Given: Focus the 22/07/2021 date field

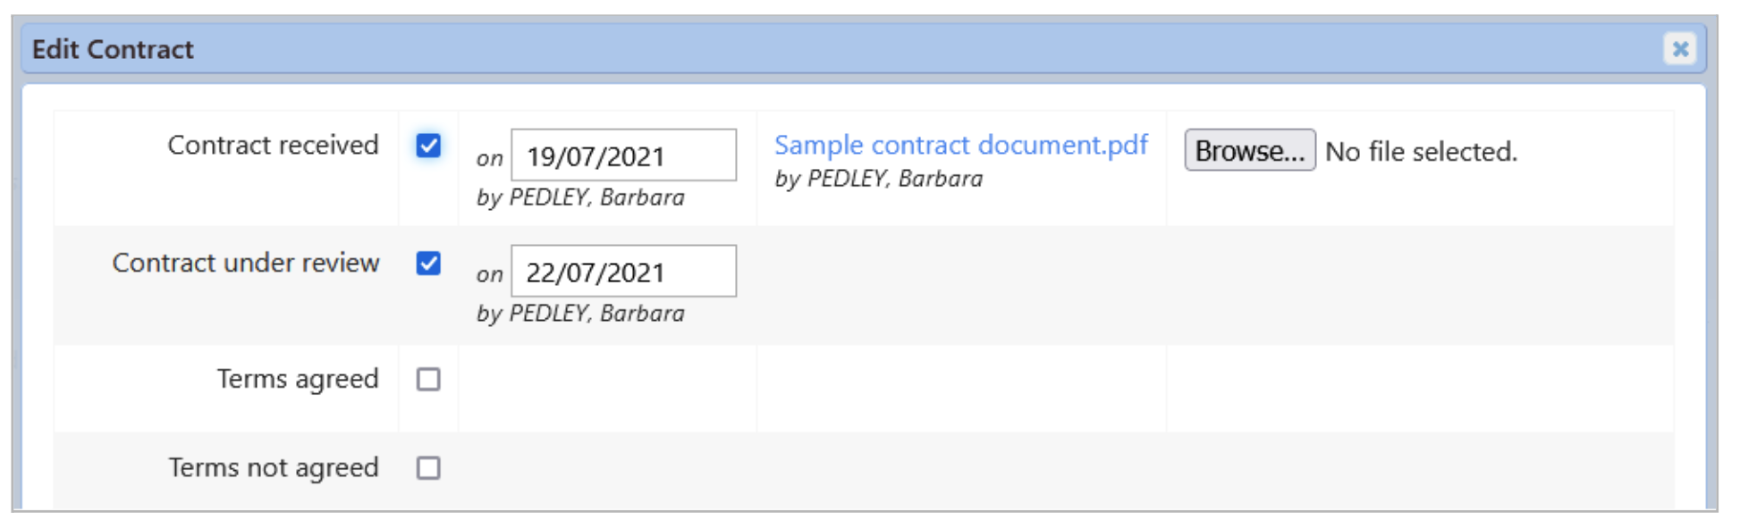Looking at the screenshot, I should click(623, 272).
